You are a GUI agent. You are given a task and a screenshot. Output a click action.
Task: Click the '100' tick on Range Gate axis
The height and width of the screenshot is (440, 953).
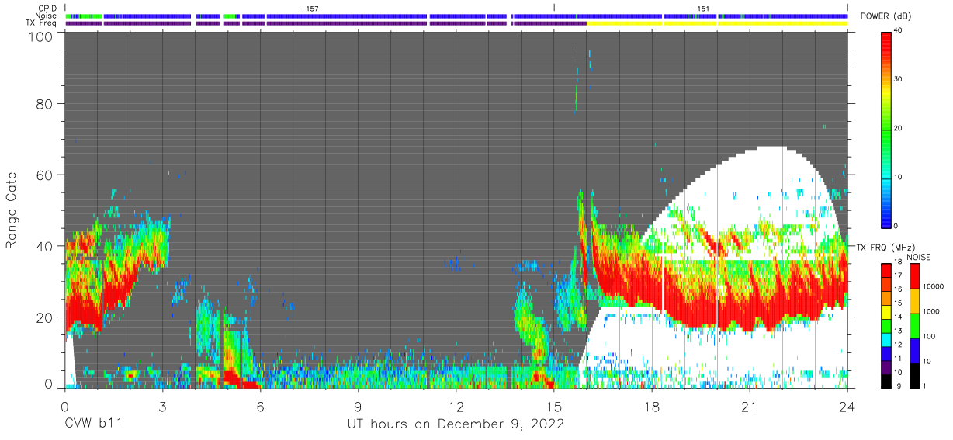pyautogui.click(x=42, y=36)
